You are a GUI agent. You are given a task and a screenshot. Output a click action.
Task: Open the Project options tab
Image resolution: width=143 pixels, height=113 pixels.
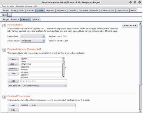coord(108,10)
